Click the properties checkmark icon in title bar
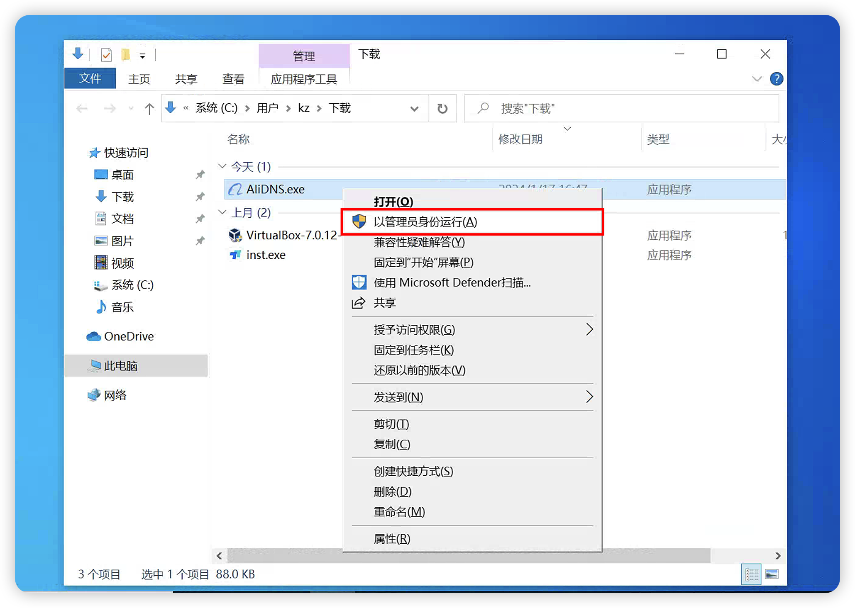 tap(106, 54)
